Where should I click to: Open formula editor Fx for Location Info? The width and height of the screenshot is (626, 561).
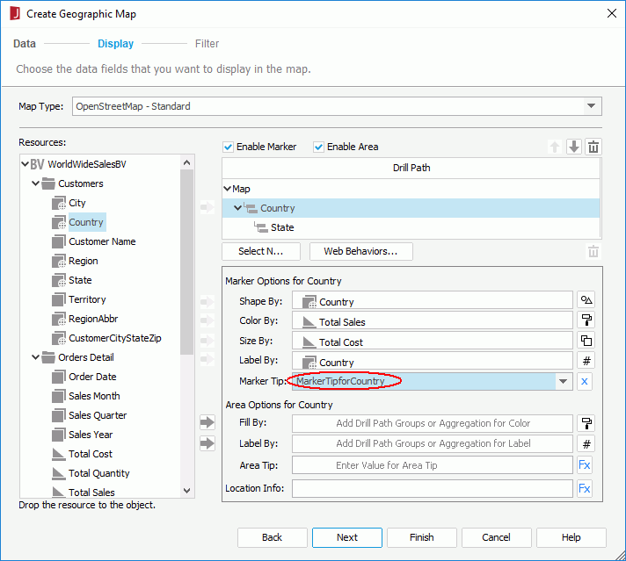[585, 488]
